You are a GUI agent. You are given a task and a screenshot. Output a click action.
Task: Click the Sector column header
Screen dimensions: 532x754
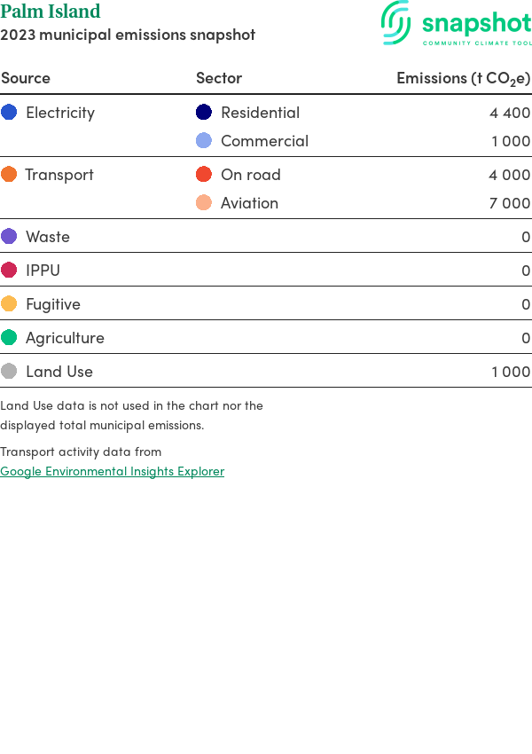pyautogui.click(x=219, y=78)
